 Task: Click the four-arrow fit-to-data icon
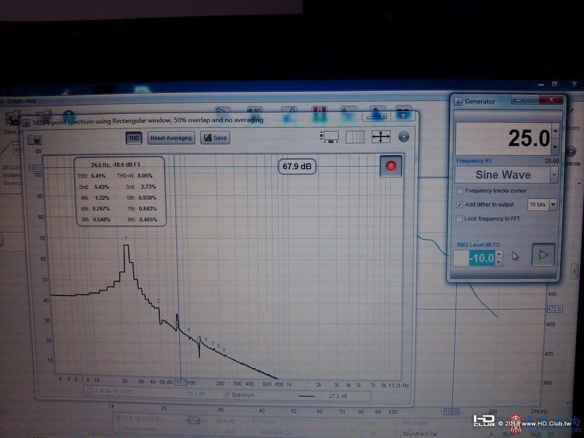click(380, 137)
